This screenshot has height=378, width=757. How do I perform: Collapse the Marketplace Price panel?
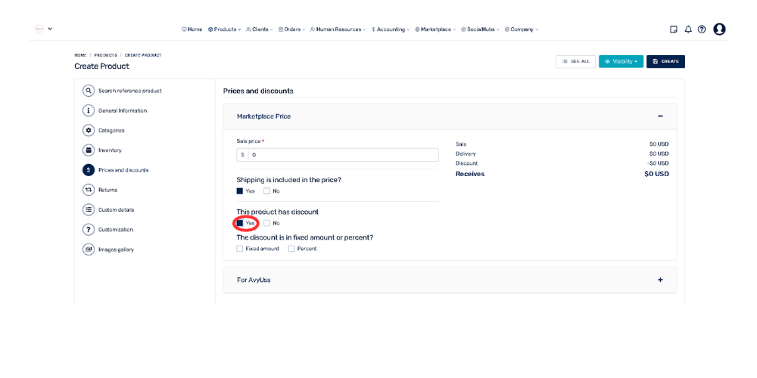click(x=660, y=116)
